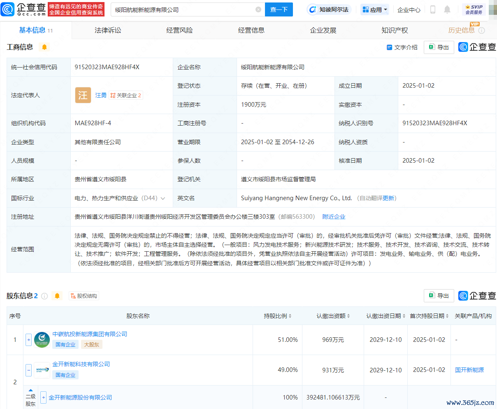497x409 pixels.
Task: Go to 企业中心
Action: click(x=409, y=9)
